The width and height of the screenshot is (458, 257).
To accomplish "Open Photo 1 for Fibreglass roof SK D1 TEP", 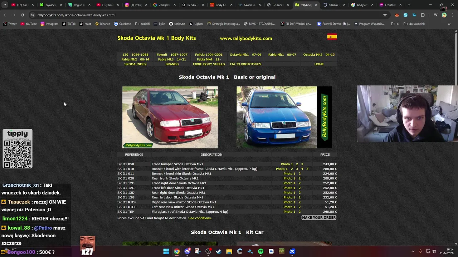I will 289,212.
